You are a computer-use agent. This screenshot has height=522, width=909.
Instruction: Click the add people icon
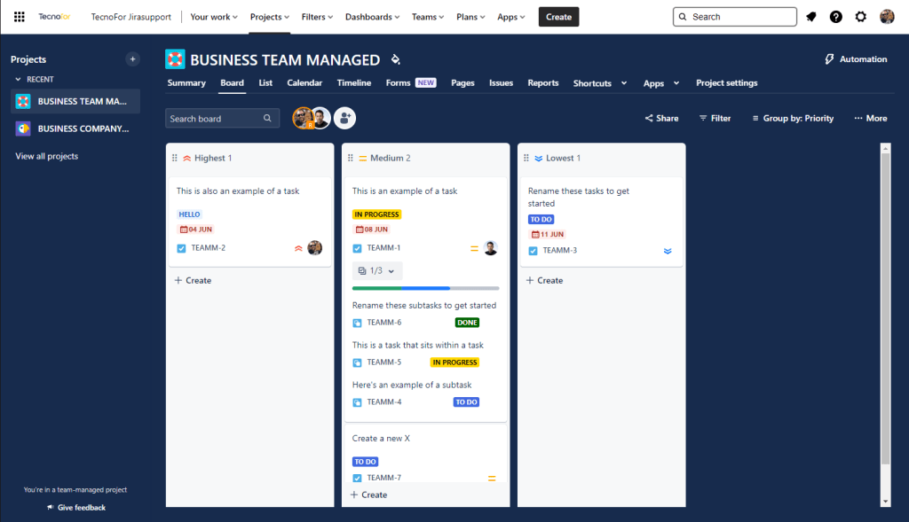344,118
